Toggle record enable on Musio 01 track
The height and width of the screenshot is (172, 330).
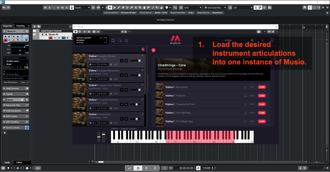[x=50, y=38]
